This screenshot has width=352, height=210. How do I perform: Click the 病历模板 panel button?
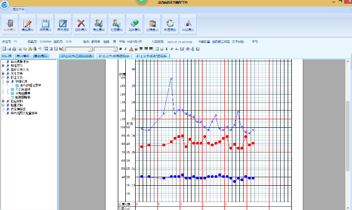tap(23, 56)
